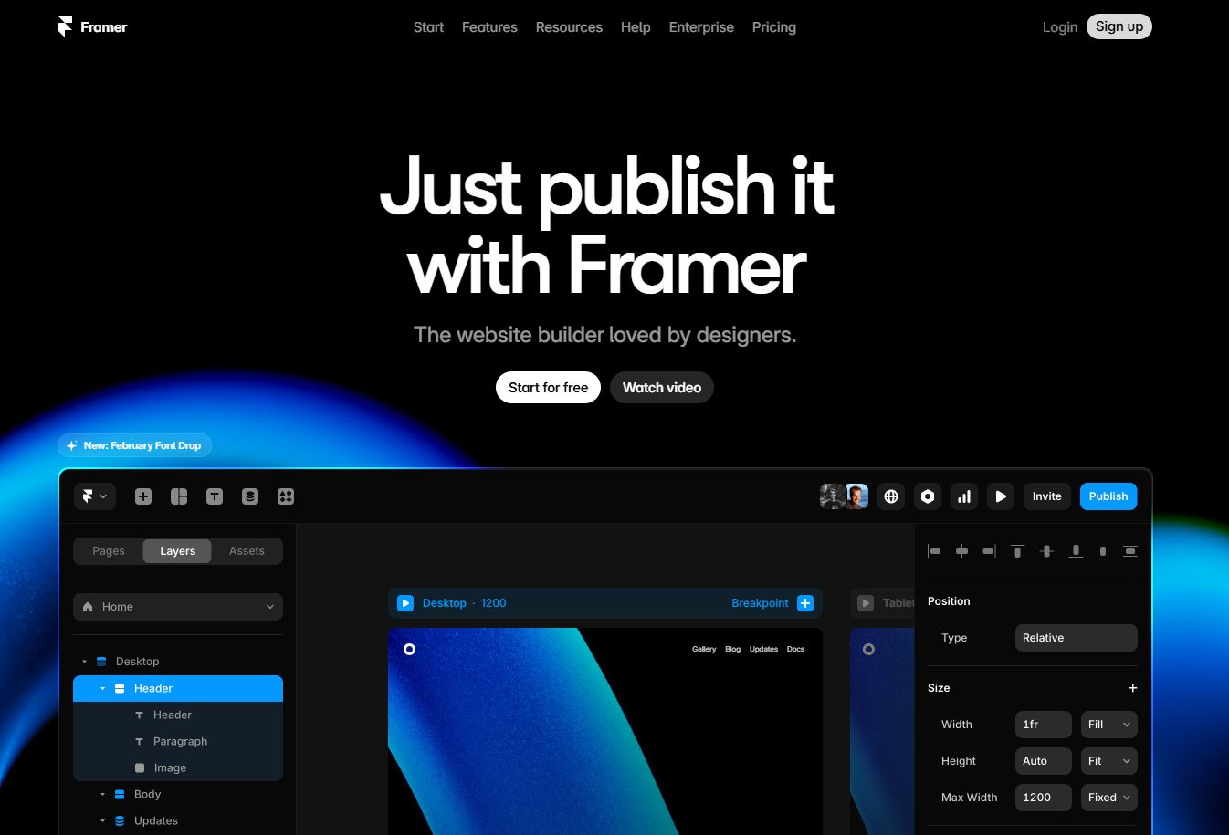Click the hexagon settings icon
The width and height of the screenshot is (1229, 835).
coord(928,496)
